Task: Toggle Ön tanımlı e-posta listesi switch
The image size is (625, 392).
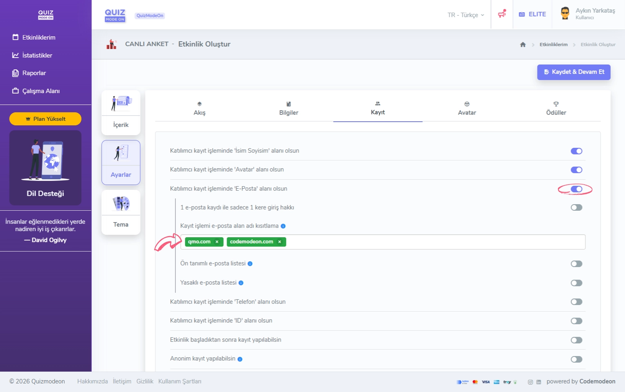Action: [x=576, y=264]
